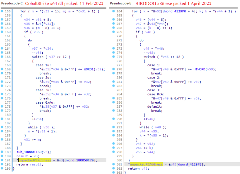Click 'v44 = v55;' on line 293
The width and height of the screenshot is (240, 174).
(x=149, y=132)
